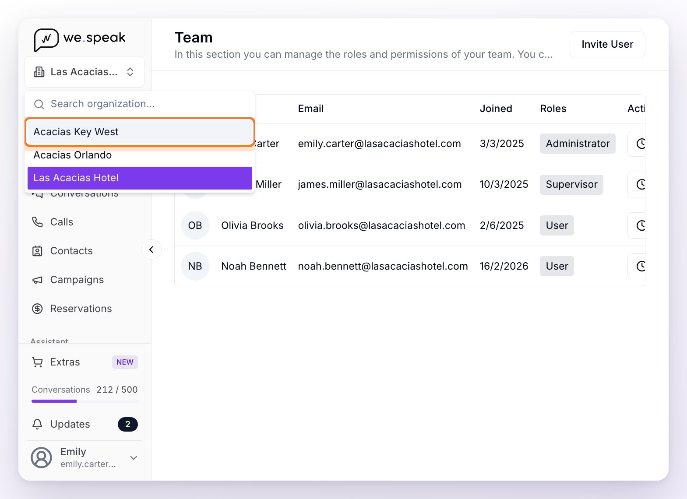Click email olivia.brooks@lasacaciashotel.com
The image size is (687, 499).
[x=381, y=225]
